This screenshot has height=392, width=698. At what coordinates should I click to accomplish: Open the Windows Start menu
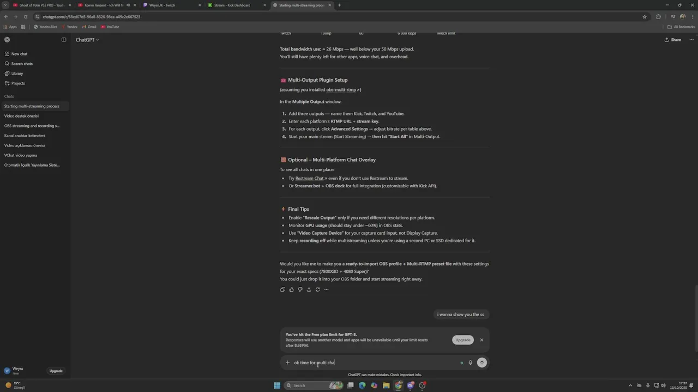coord(277,385)
